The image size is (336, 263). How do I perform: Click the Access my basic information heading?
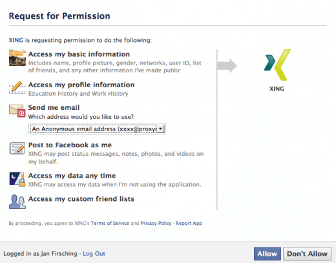79,54
